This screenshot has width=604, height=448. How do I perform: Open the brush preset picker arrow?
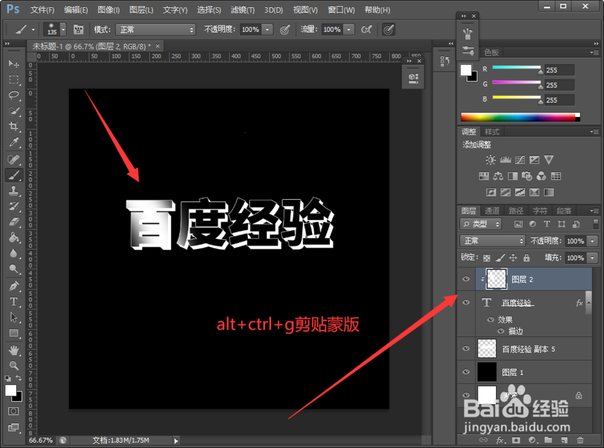point(63,30)
